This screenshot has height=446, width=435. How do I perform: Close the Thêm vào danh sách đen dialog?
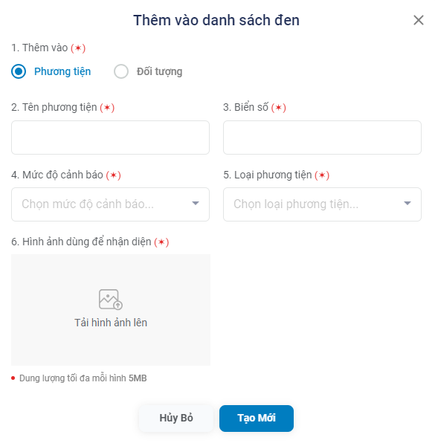click(418, 20)
